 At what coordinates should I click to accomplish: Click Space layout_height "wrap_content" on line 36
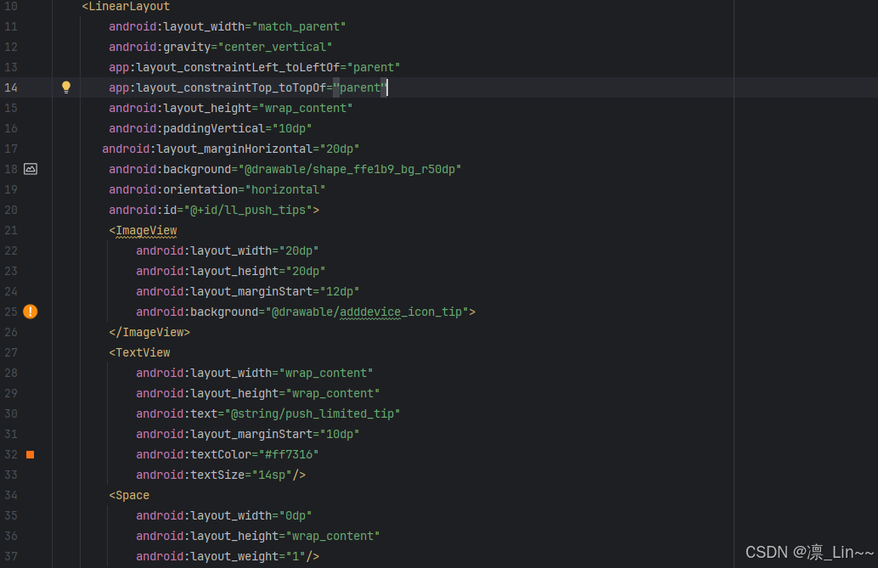[x=333, y=536]
